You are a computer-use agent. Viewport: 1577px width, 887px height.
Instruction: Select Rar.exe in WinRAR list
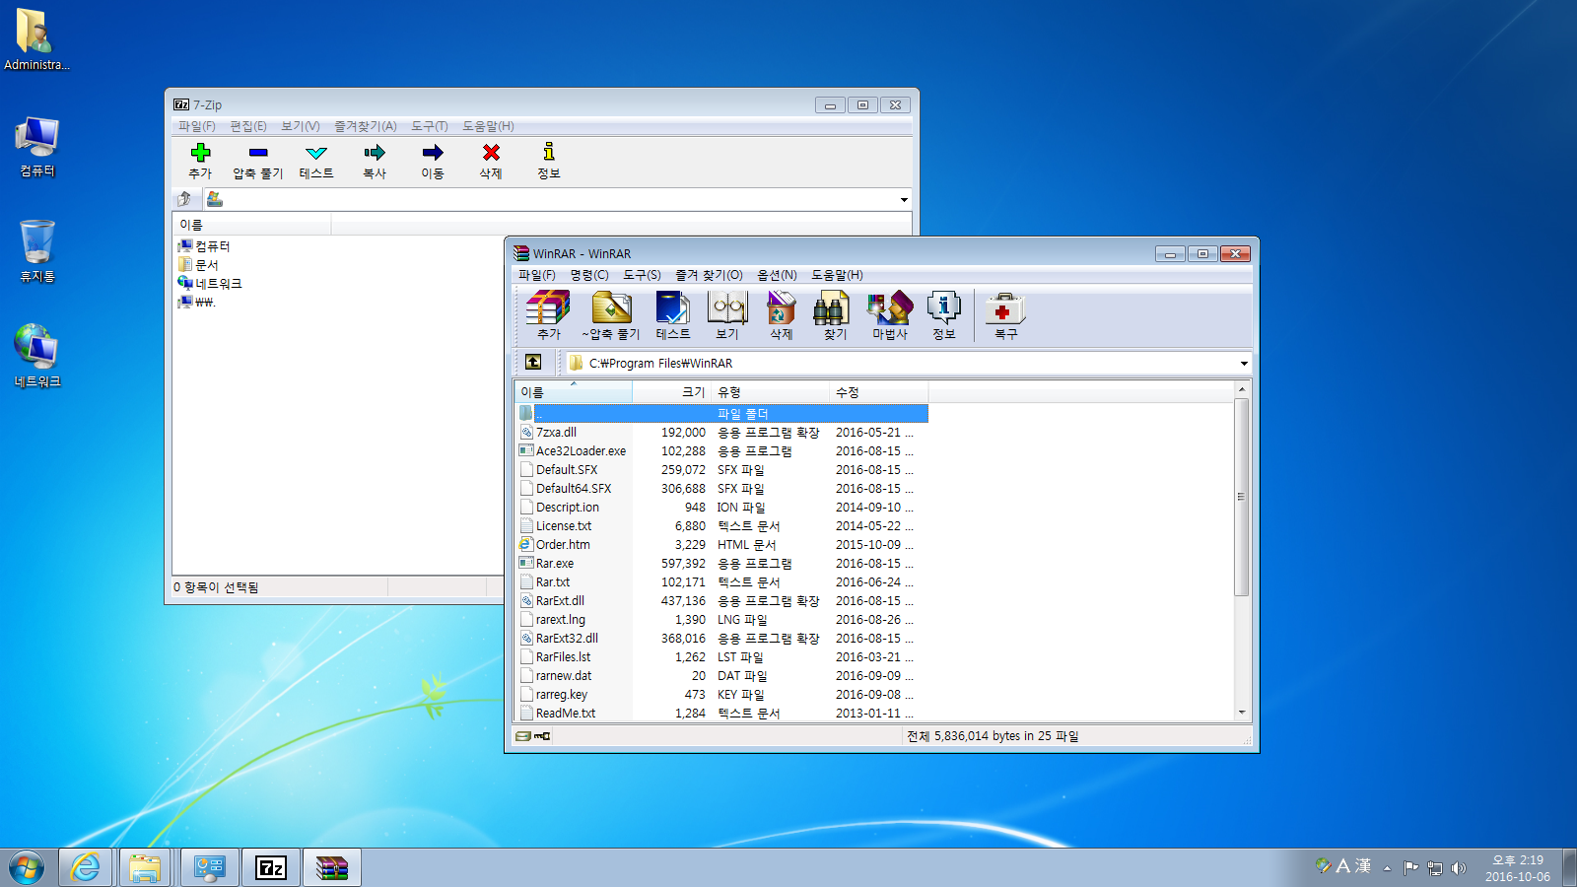coord(555,564)
